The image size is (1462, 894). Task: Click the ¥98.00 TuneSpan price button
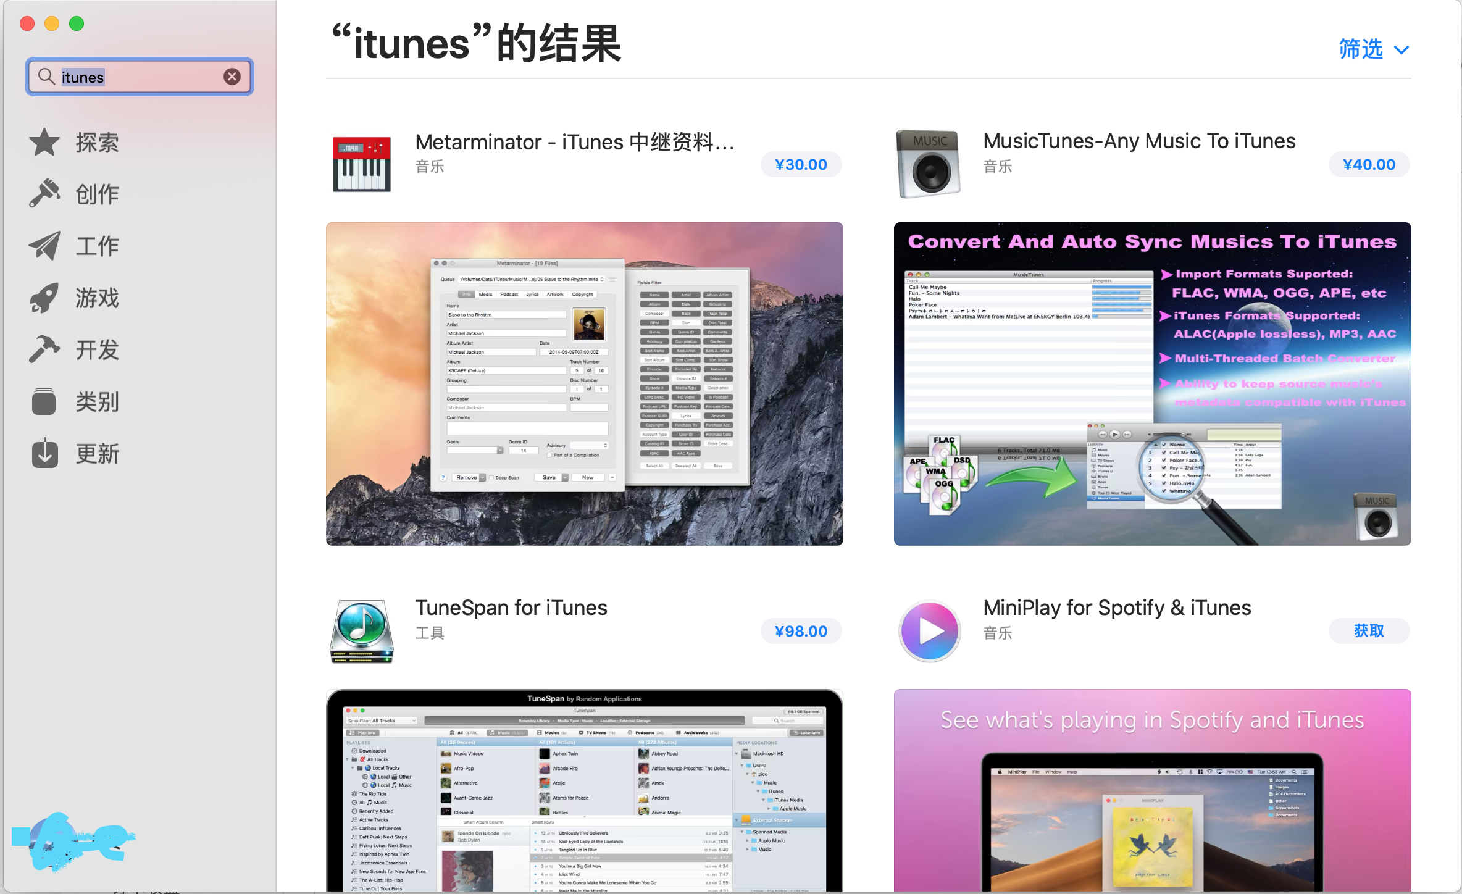801,632
